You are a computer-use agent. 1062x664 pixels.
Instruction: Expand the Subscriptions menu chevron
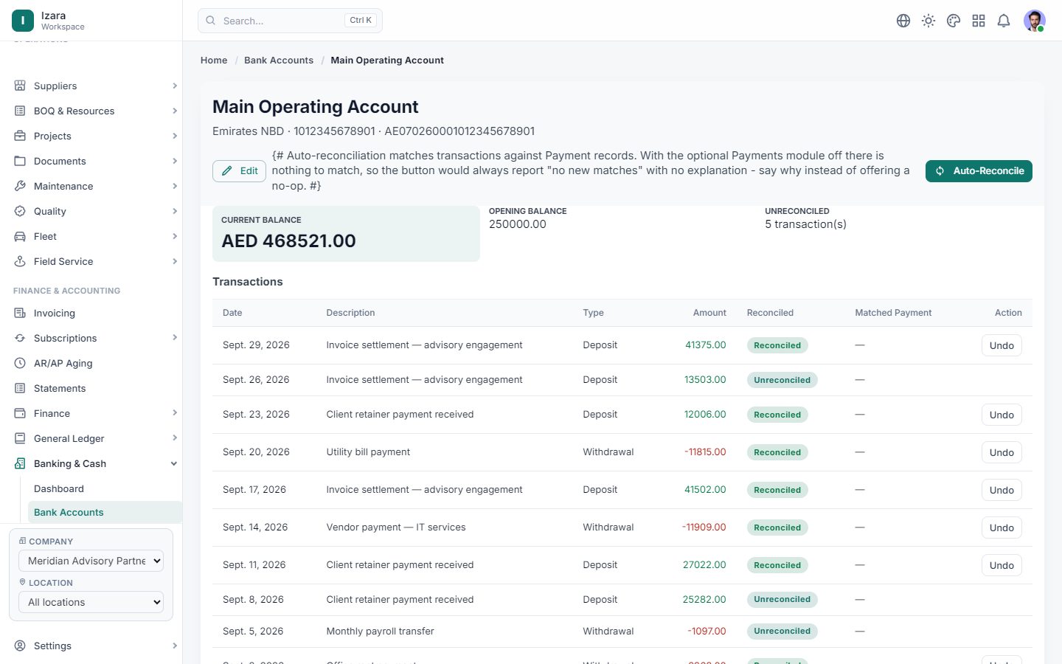tap(175, 338)
